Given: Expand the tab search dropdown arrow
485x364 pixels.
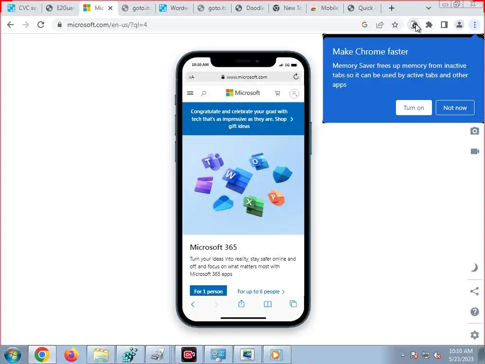Looking at the screenshot, I should pyautogui.click(x=428, y=8).
